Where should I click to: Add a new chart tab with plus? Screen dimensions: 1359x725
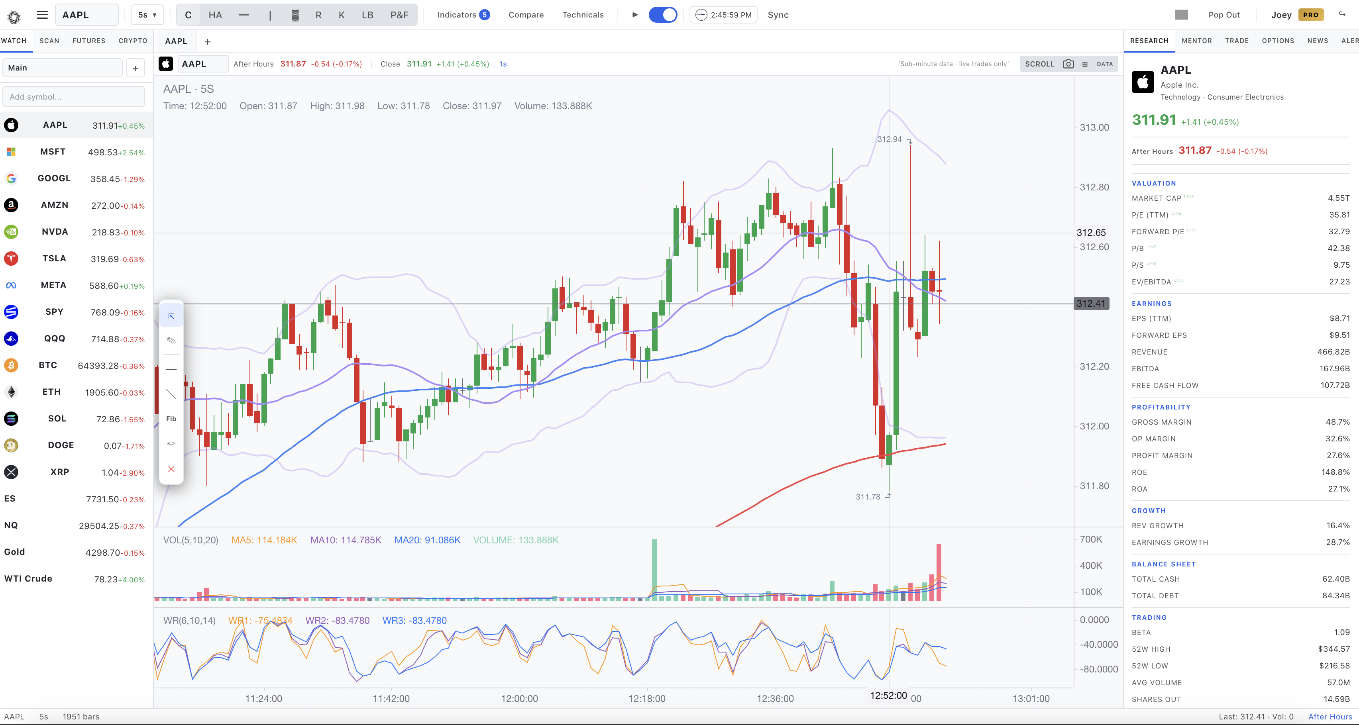tap(207, 42)
